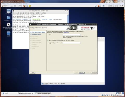This screenshot has width=125, height=97.
Task: Click the VirtualBox Right Control host key indicator
Action: pos(119,95)
